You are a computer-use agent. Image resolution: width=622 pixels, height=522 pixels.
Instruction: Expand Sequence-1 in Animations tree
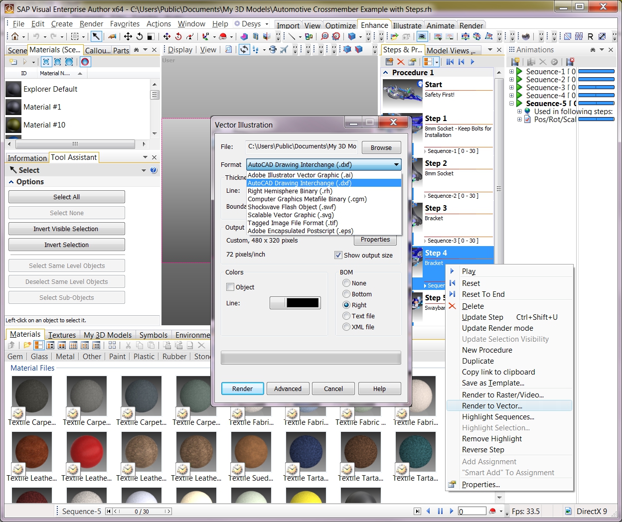pos(511,72)
